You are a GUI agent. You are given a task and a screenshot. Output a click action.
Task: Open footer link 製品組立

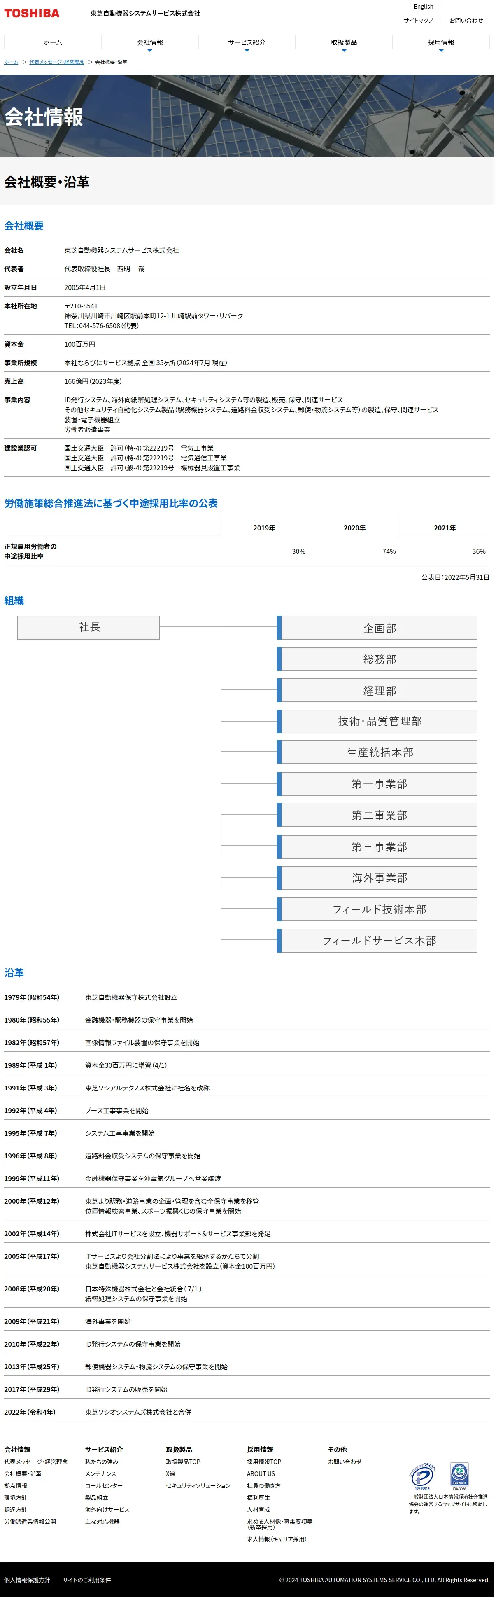(96, 1497)
